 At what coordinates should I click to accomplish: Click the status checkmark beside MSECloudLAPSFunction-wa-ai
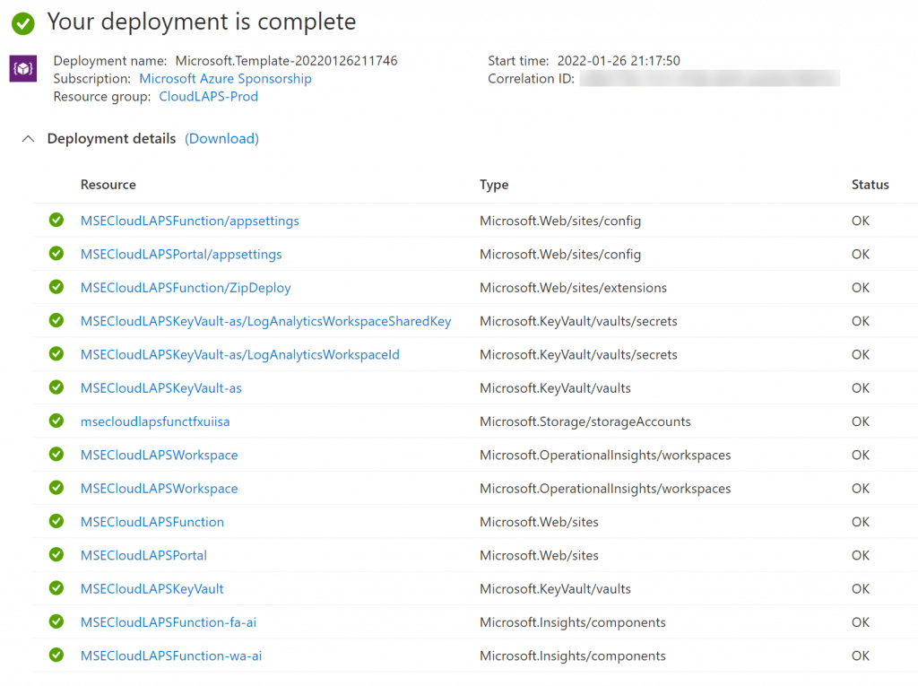56,654
